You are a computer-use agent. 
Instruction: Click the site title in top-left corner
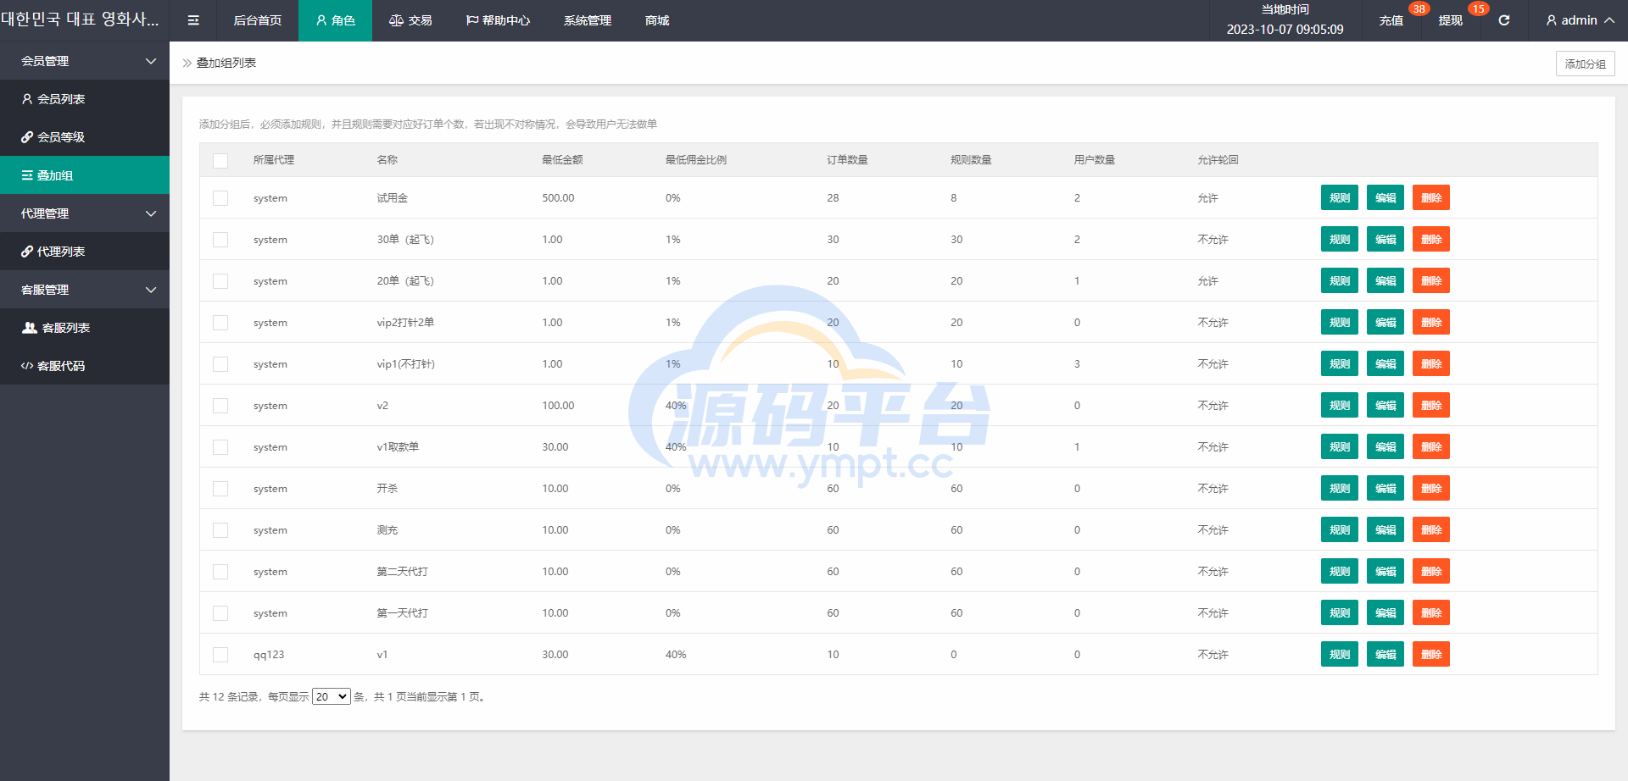[81, 19]
